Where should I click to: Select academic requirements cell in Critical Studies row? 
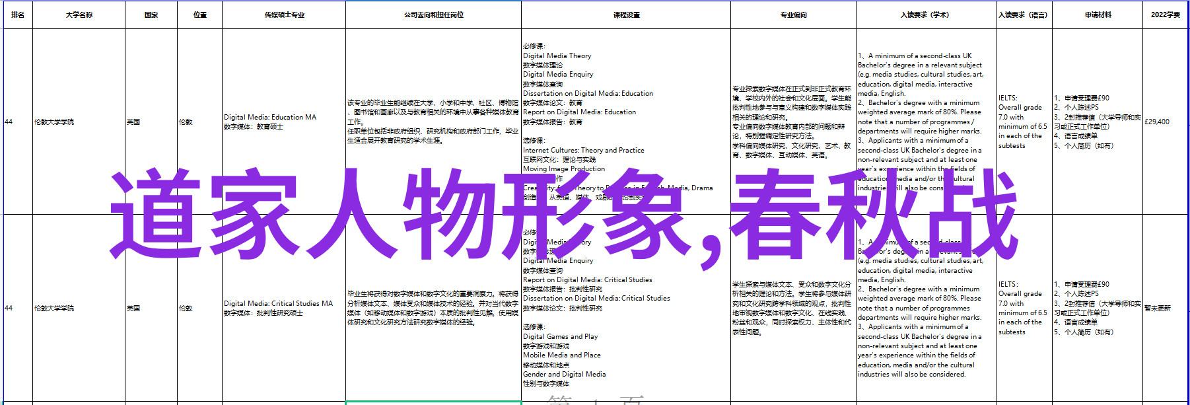pyautogui.click(x=927, y=308)
